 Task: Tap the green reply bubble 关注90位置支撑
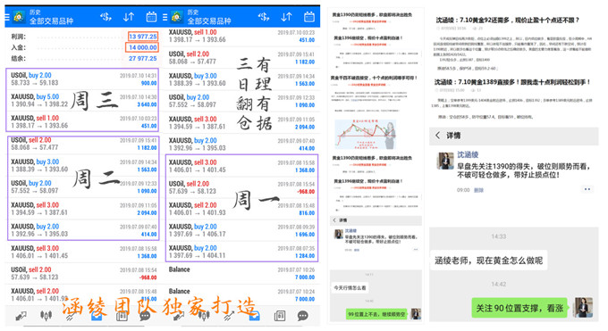tap(519, 308)
